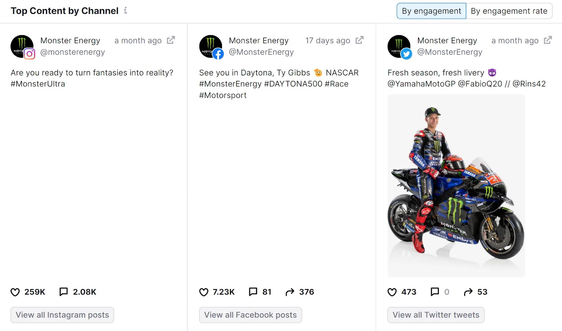Click the comment icon showing 81 on Facebook post
Viewport: 562px width, 331px height.
pos(253,292)
